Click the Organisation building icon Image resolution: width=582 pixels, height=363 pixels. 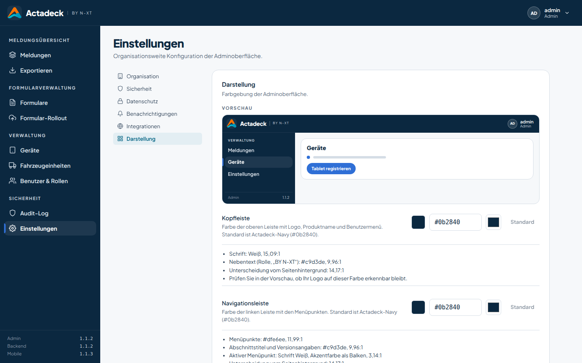[120, 76]
